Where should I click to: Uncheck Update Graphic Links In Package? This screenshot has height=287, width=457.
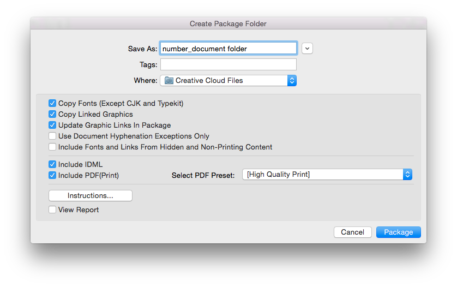point(52,125)
